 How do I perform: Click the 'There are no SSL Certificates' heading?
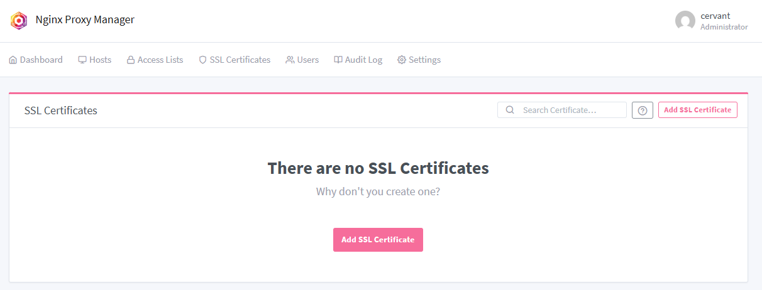[x=378, y=168]
